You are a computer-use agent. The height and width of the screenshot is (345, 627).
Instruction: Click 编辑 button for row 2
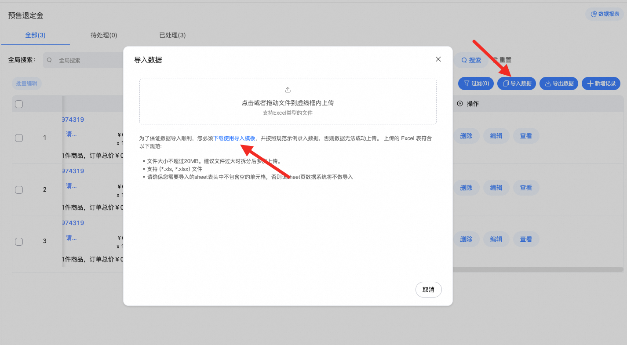click(496, 188)
